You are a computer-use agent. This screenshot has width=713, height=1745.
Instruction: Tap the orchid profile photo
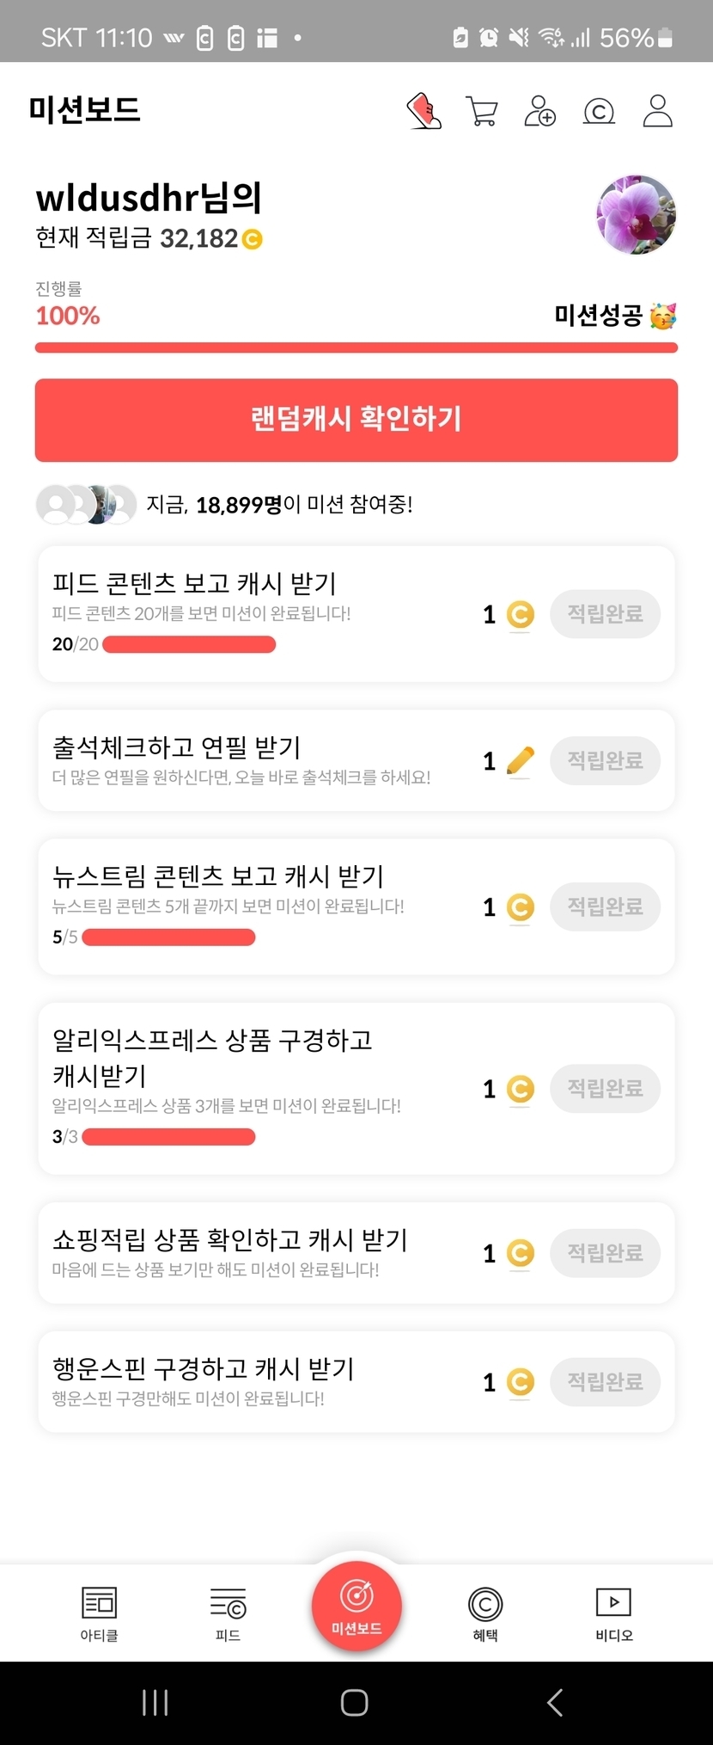point(636,215)
